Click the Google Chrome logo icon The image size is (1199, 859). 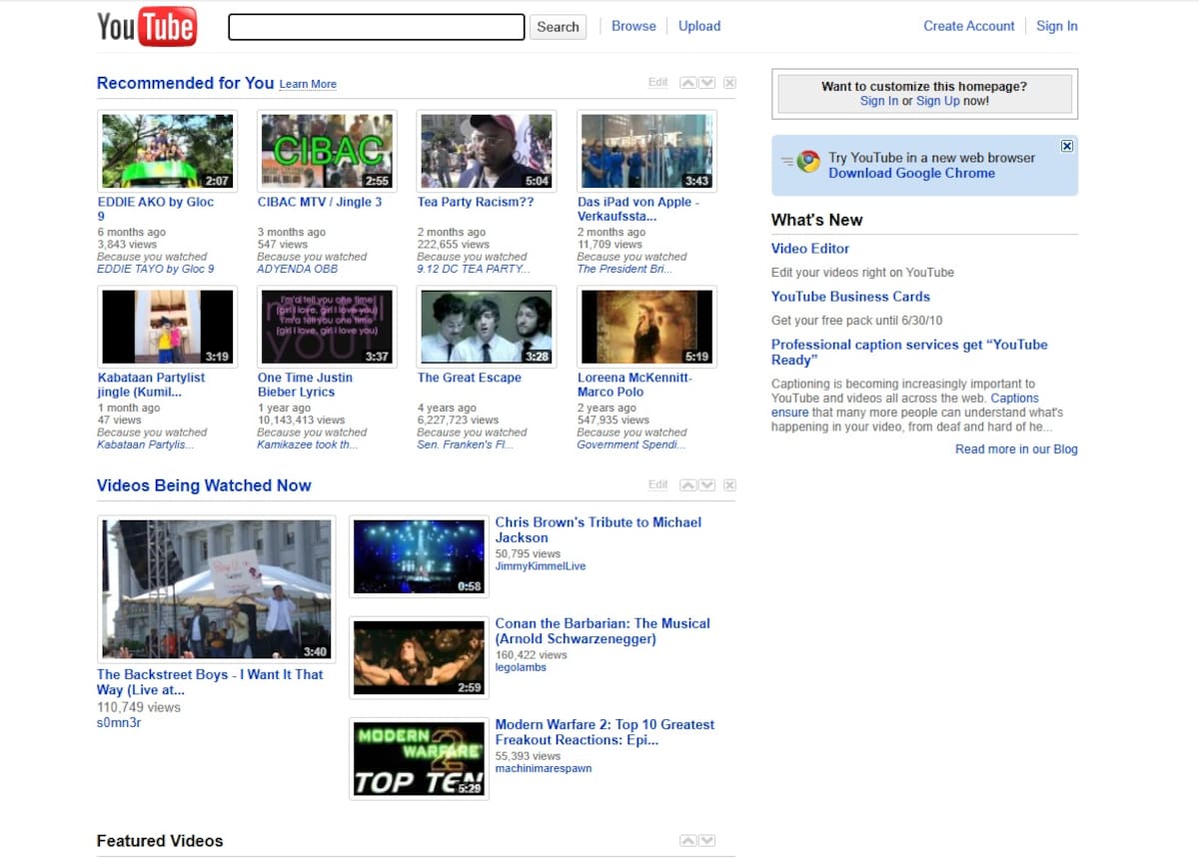[807, 163]
